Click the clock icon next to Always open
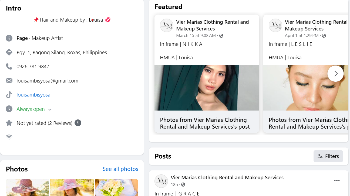 point(9,109)
